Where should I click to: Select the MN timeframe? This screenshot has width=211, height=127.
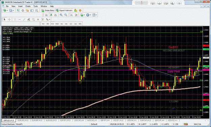pyautogui.click(x=80, y=24)
